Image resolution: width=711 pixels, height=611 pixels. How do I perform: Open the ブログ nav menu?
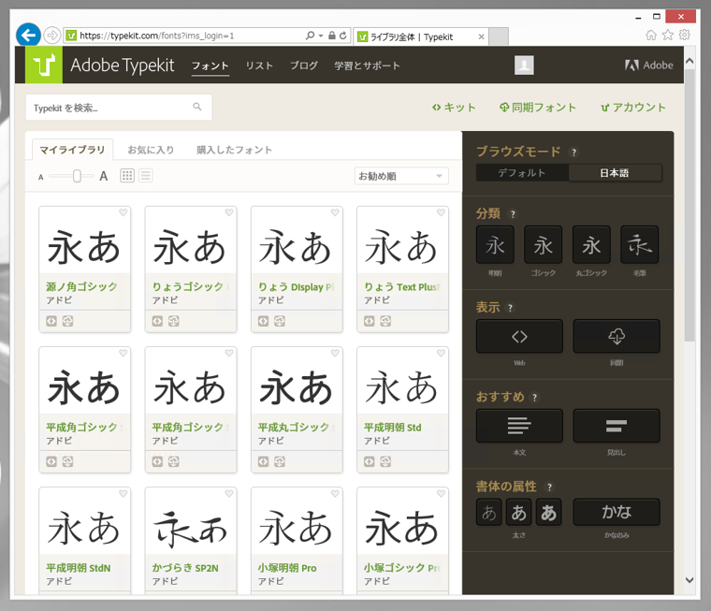click(304, 65)
